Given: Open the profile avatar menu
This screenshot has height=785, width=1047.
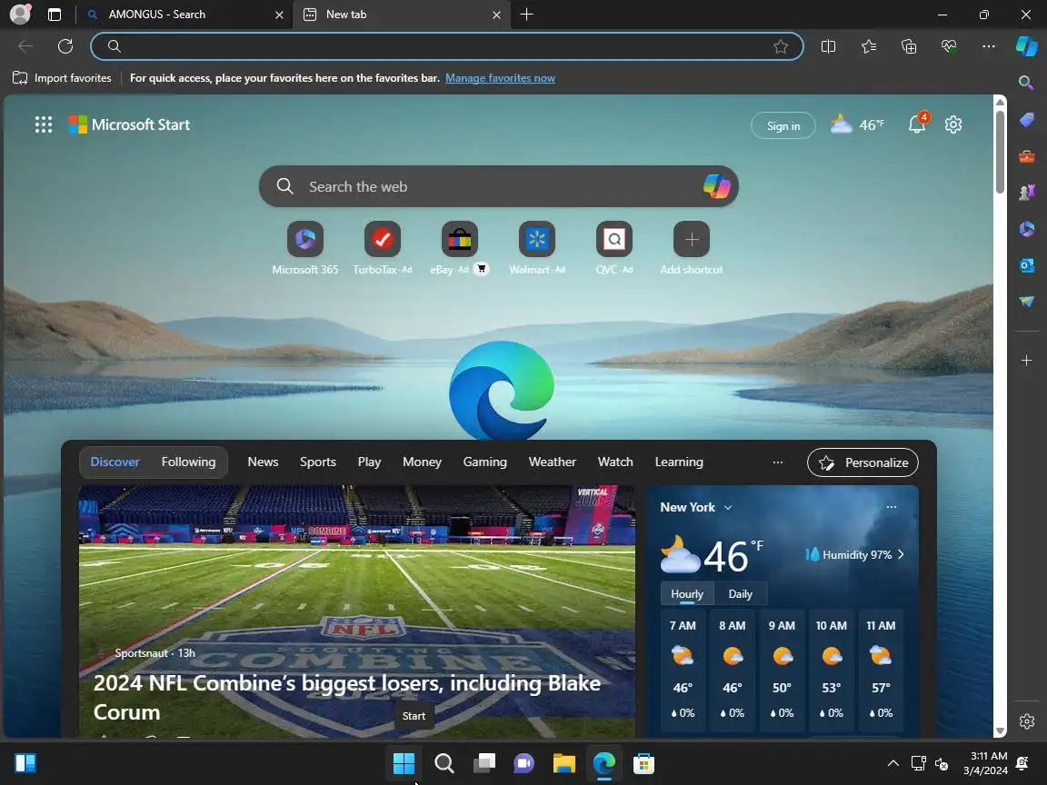Looking at the screenshot, I should 20,14.
